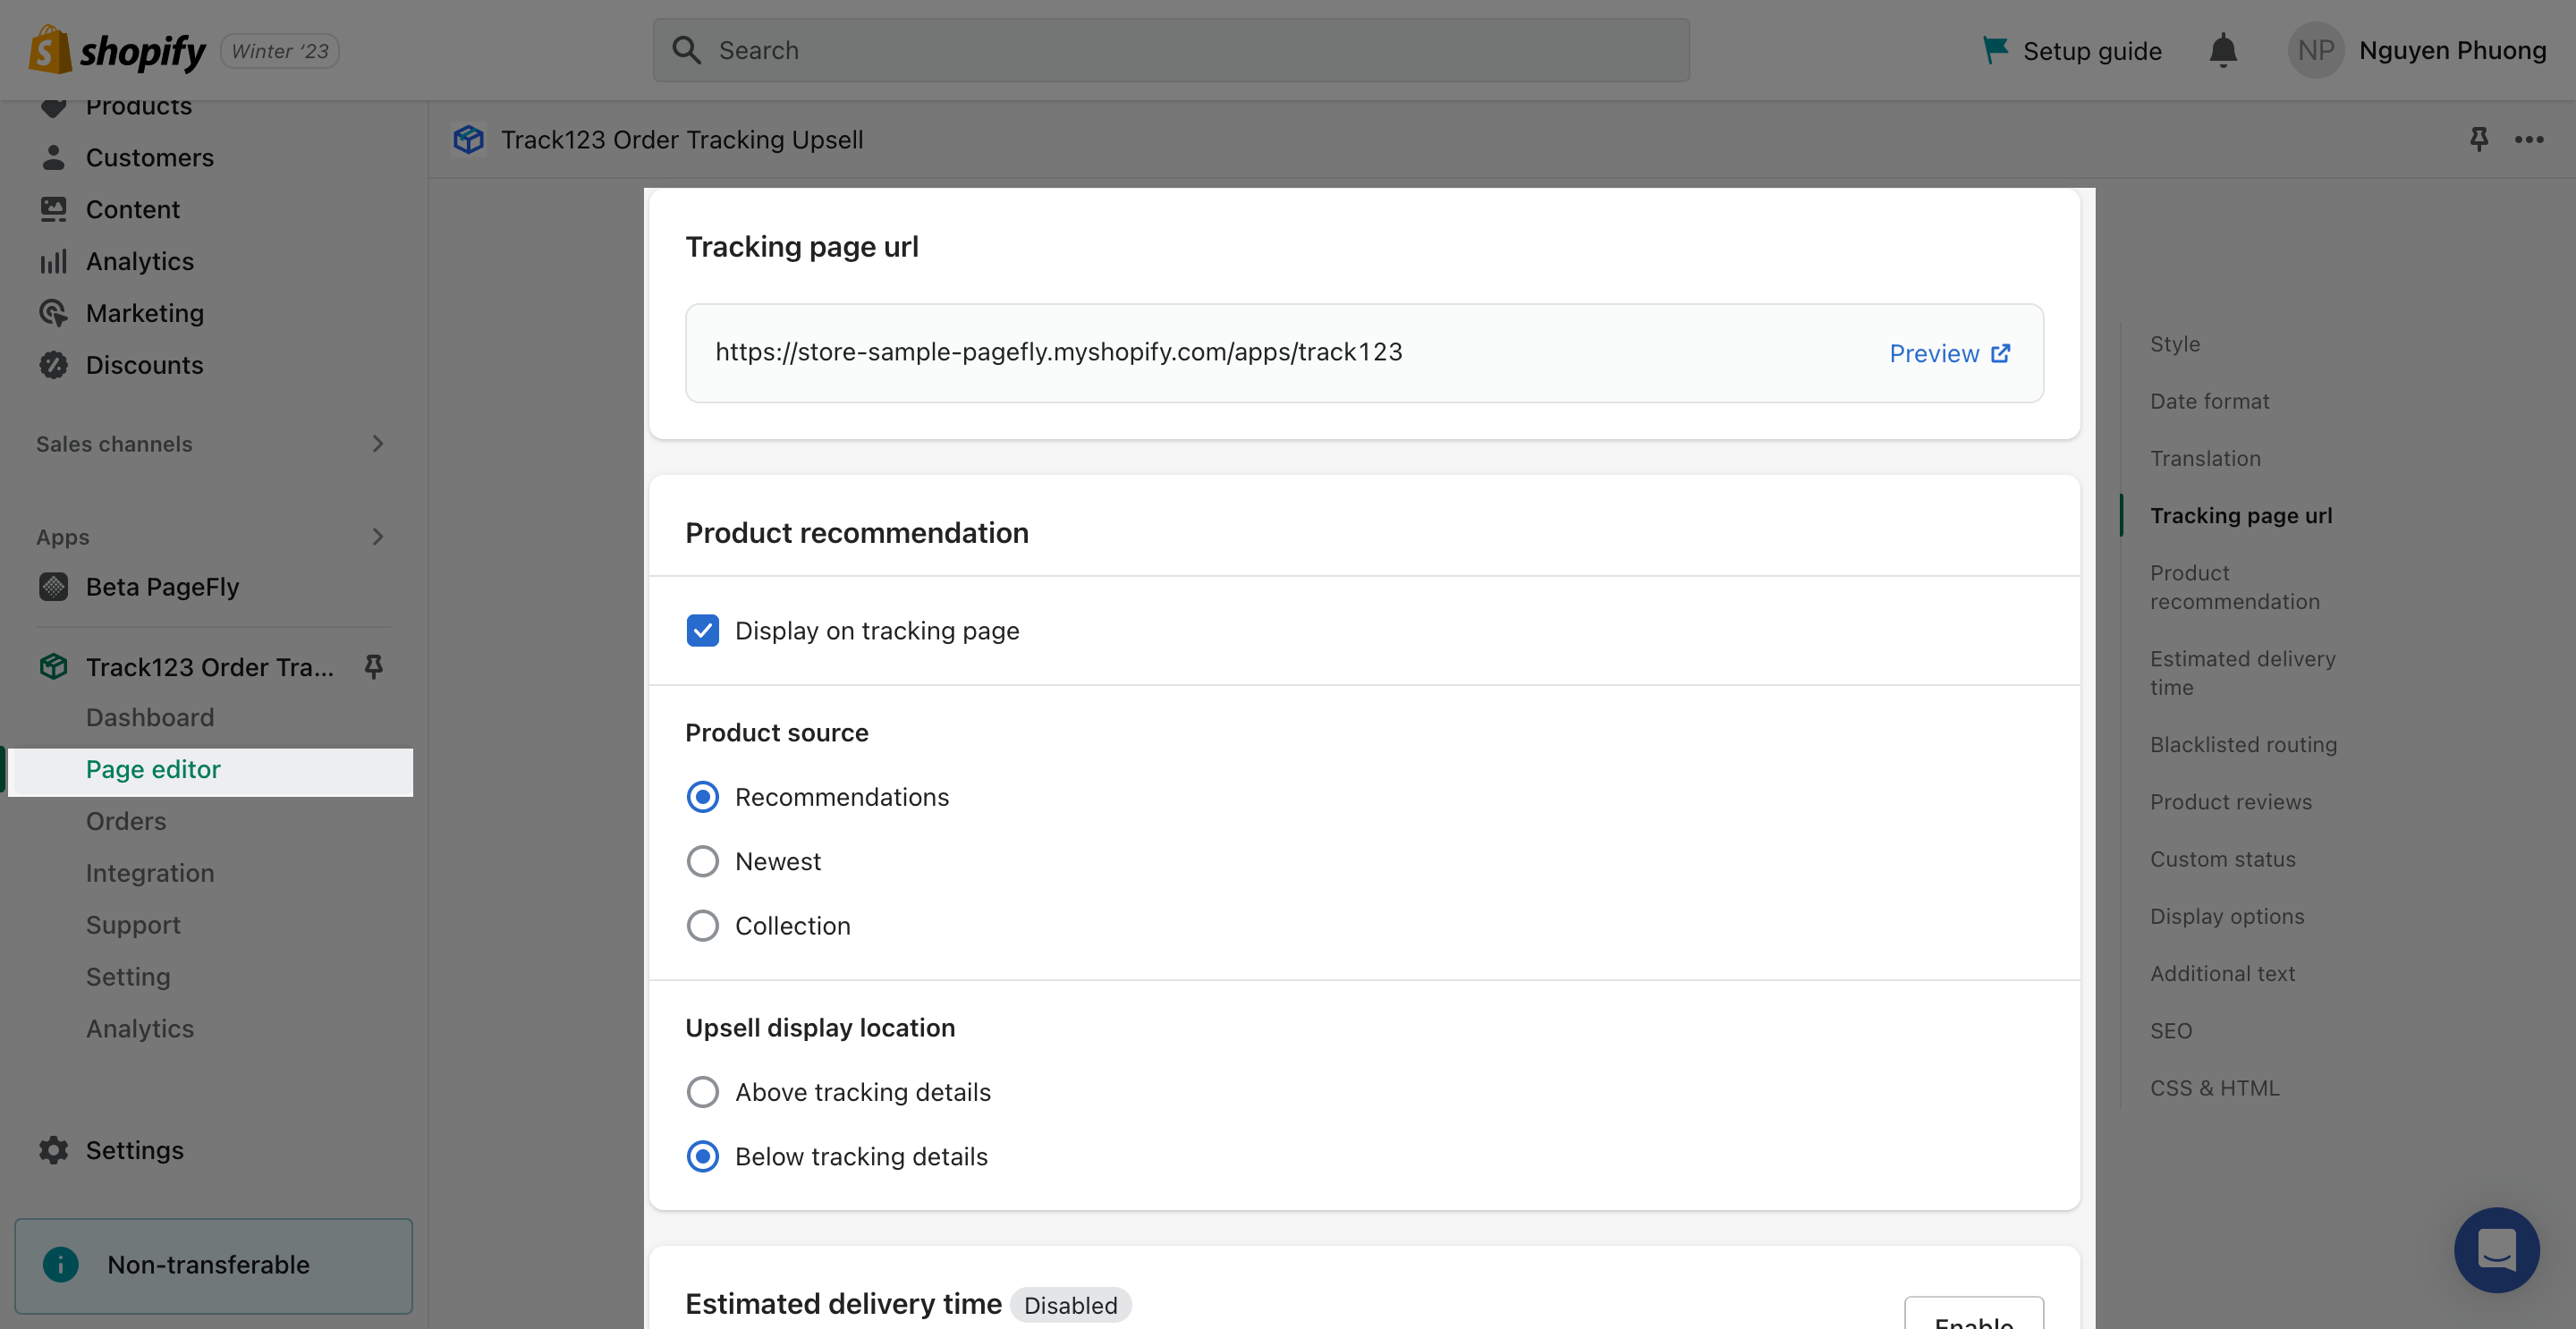The height and width of the screenshot is (1329, 2576).
Task: Click the search magnifier icon
Action: click(686, 50)
